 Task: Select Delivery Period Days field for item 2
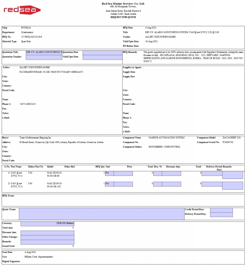point(212,184)
